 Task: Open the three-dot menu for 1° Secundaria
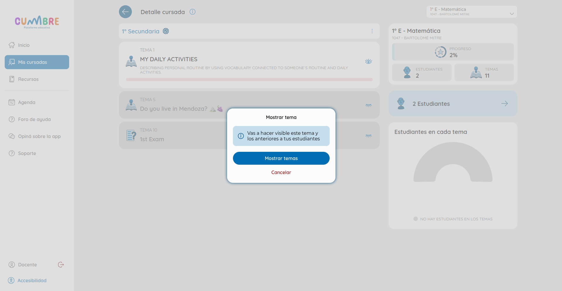point(372,31)
